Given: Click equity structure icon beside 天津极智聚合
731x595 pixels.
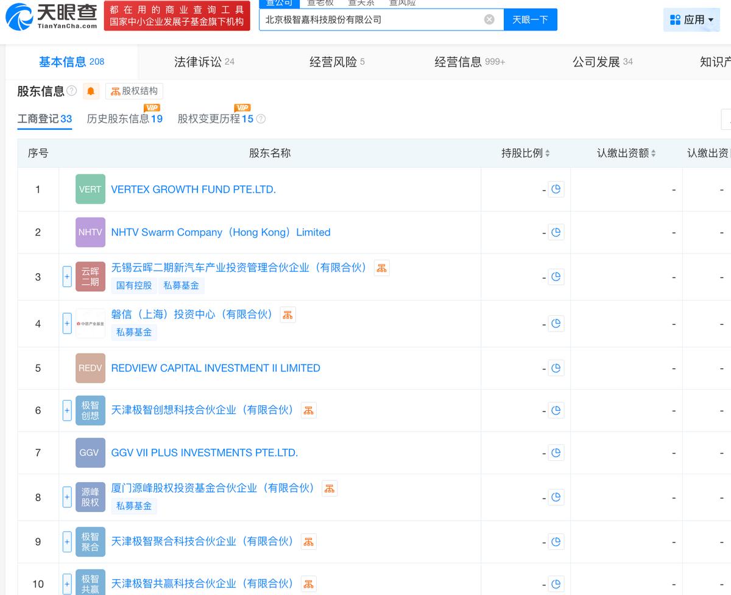Looking at the screenshot, I should pyautogui.click(x=308, y=542).
